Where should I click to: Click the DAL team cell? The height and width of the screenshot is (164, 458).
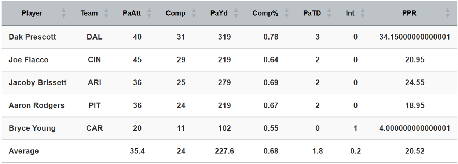(95, 37)
